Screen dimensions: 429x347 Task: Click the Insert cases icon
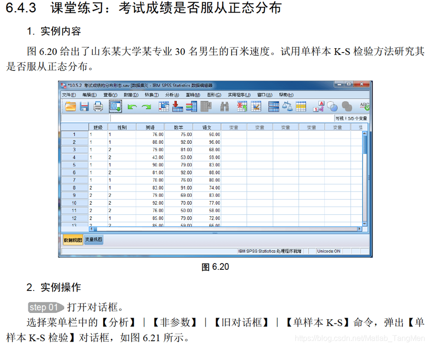coord(242,106)
